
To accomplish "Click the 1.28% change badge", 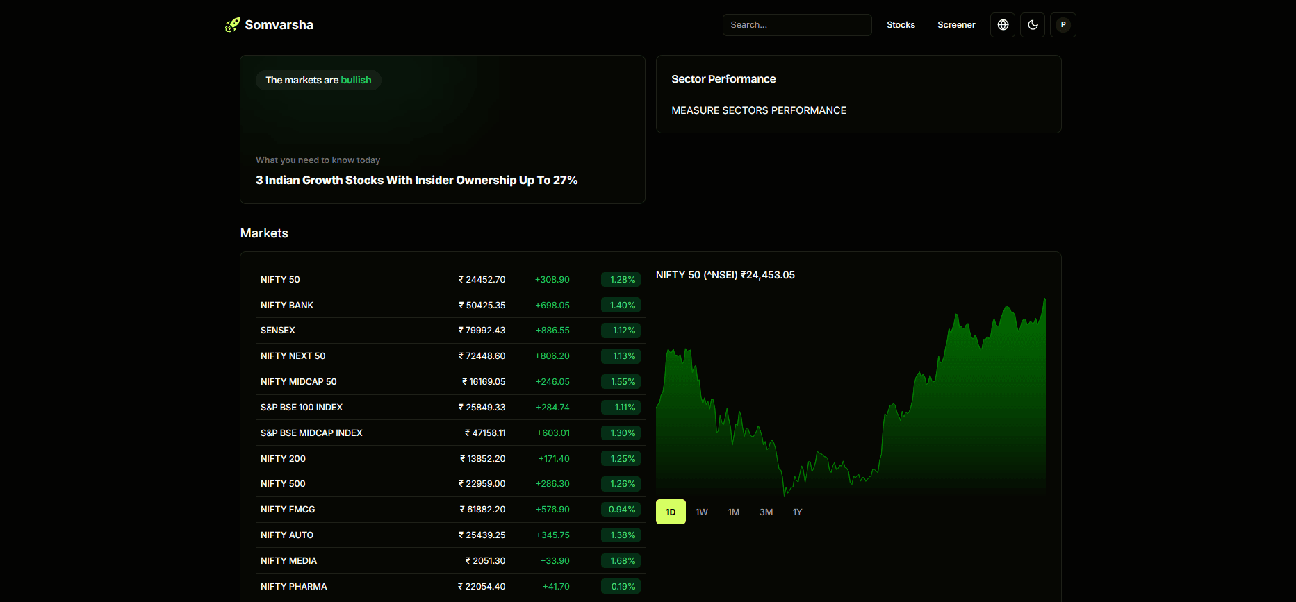I will 621,280.
